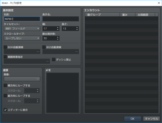The image size is (162, 123).
Task: Open the BGM file selector ellipsis
Action: tap(38, 52)
